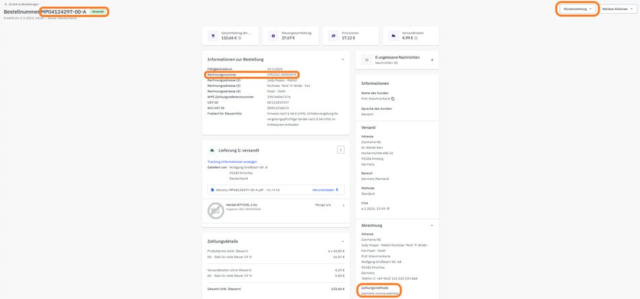Open the three-dot menu for Lieferung 1

coord(340,149)
